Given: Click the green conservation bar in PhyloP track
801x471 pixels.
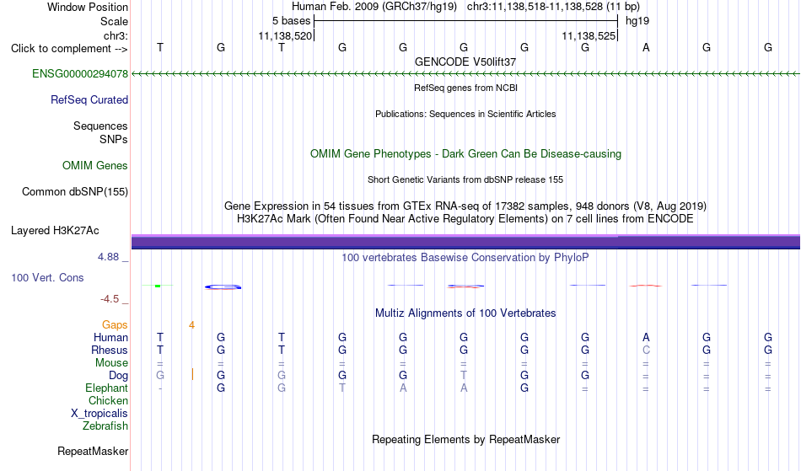Looking at the screenshot, I should pos(158,286).
